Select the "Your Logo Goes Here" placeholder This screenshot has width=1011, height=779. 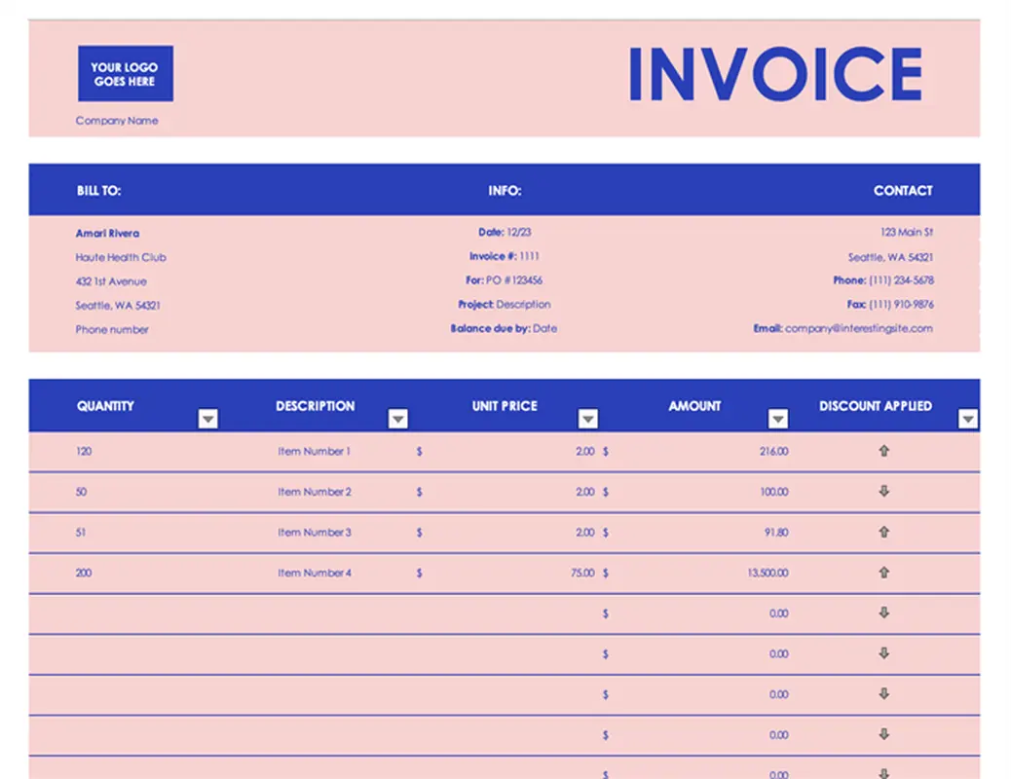(x=125, y=74)
